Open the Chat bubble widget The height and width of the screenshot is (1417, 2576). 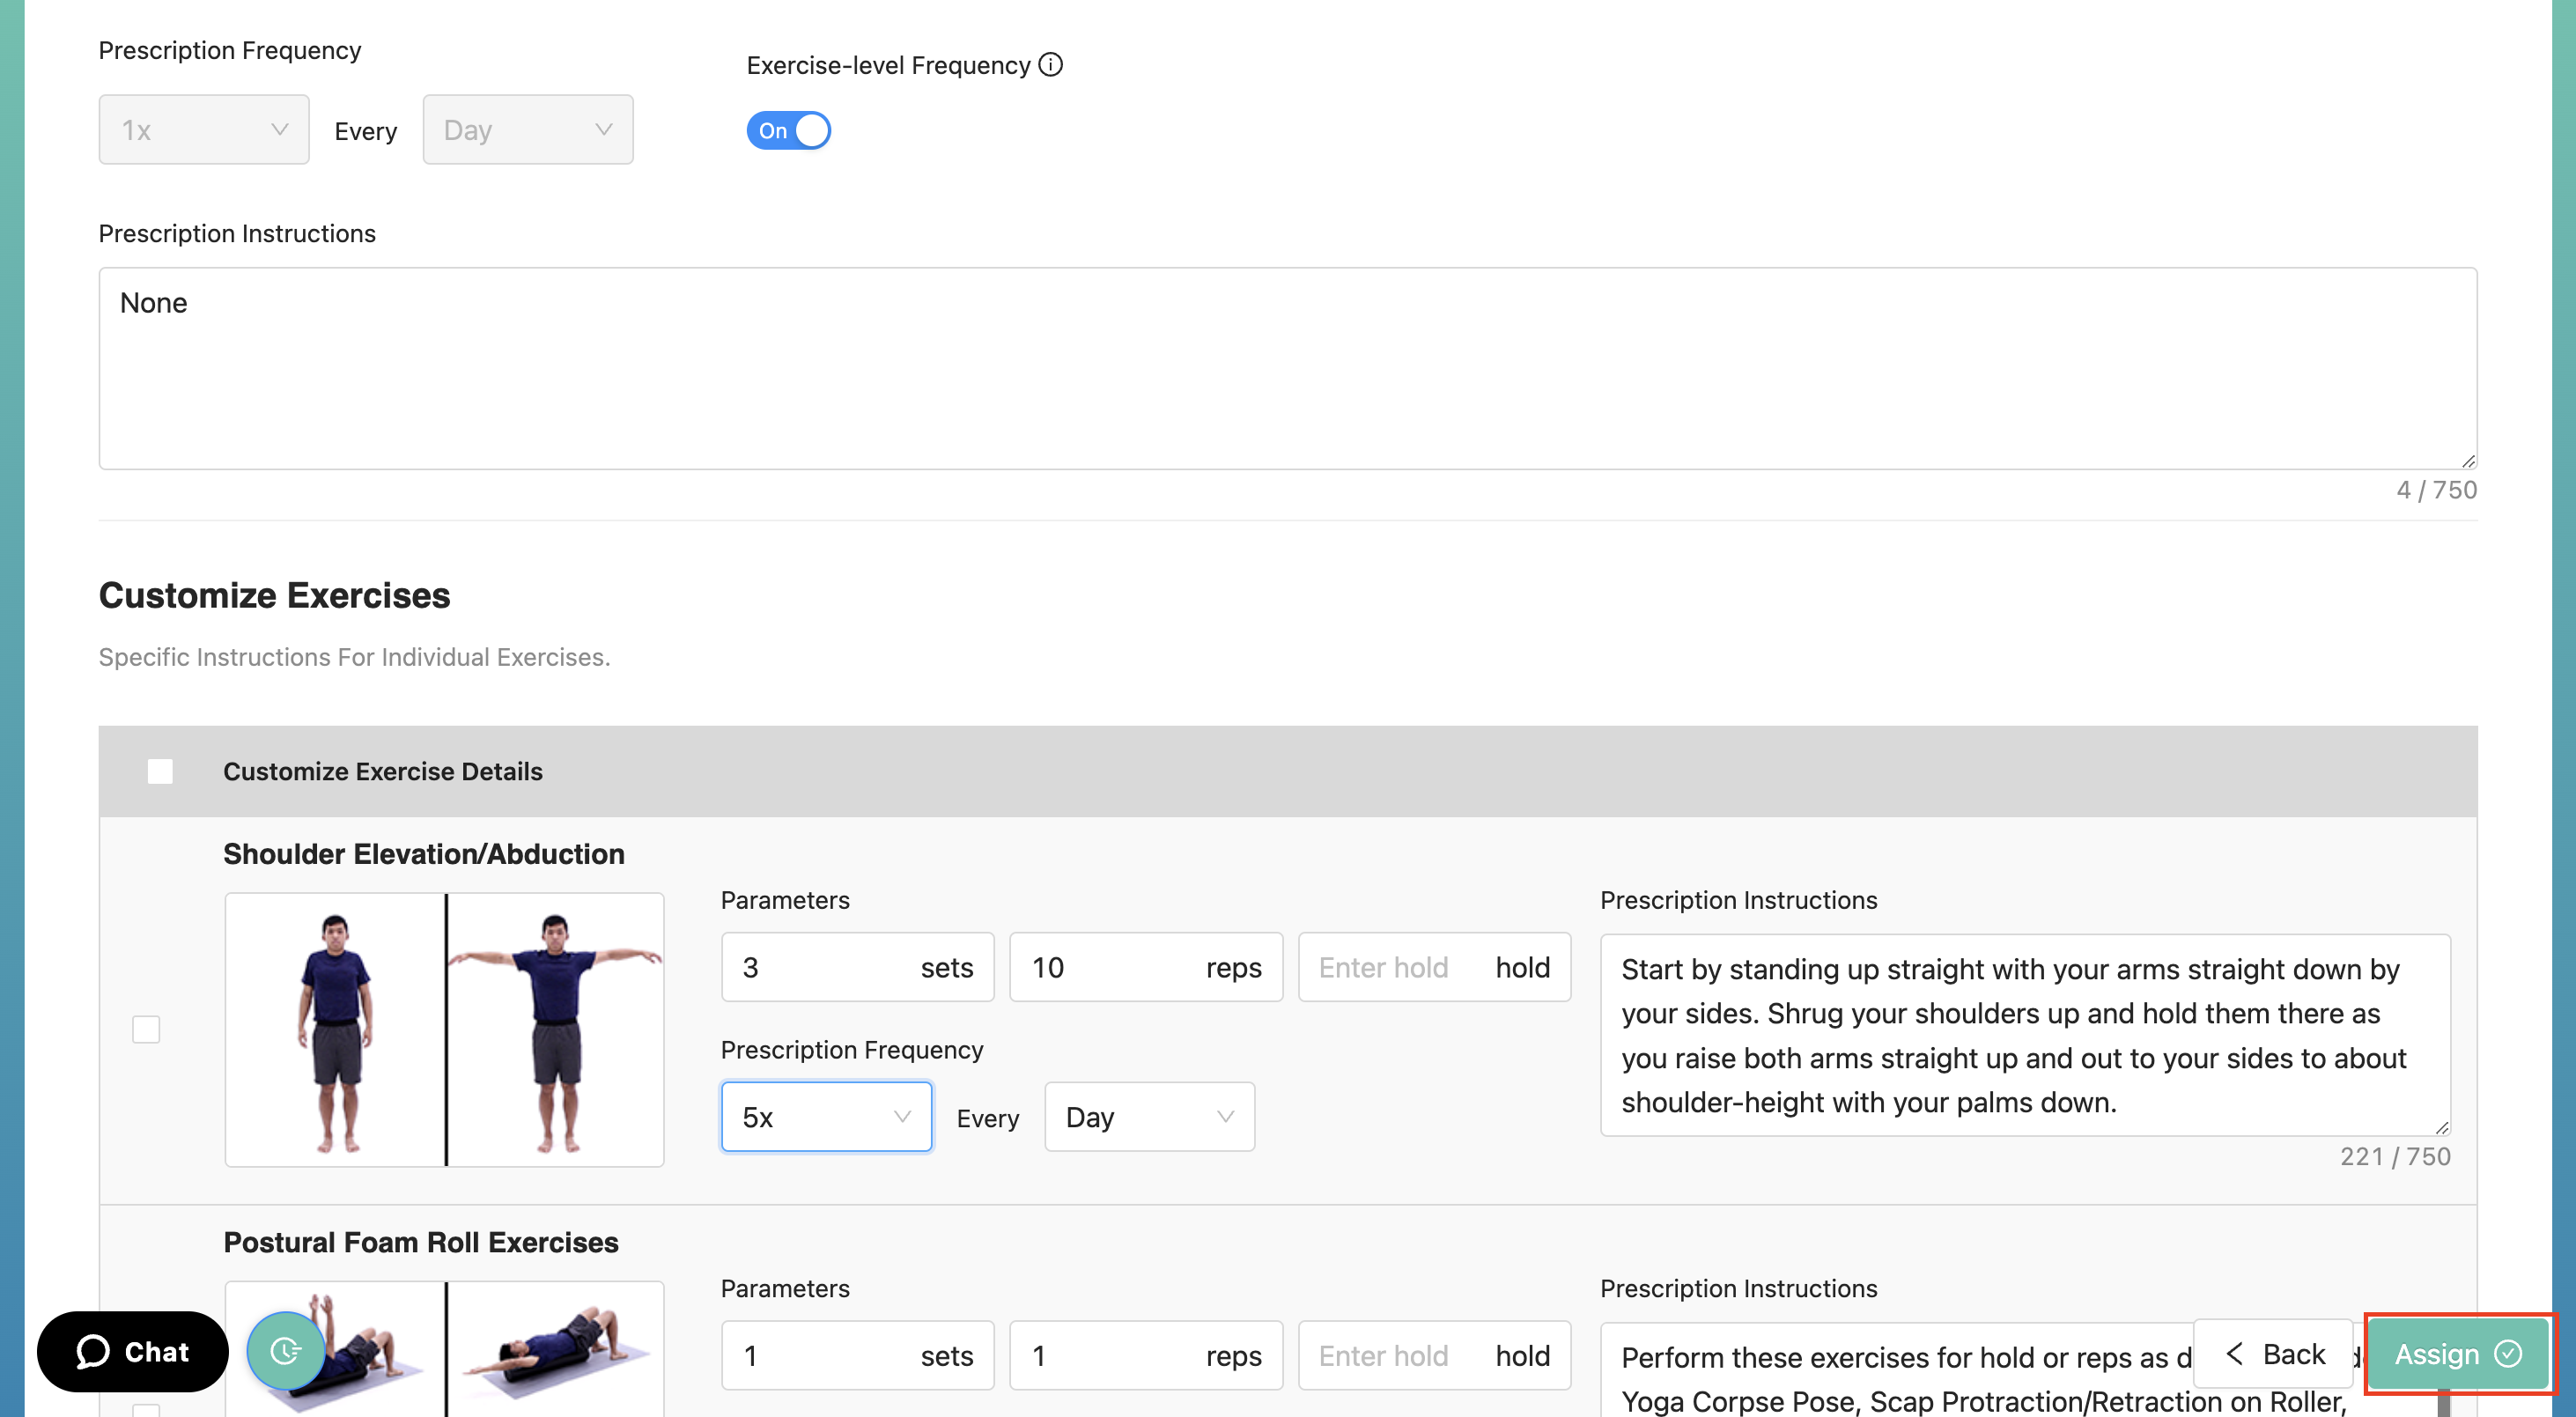coord(133,1351)
